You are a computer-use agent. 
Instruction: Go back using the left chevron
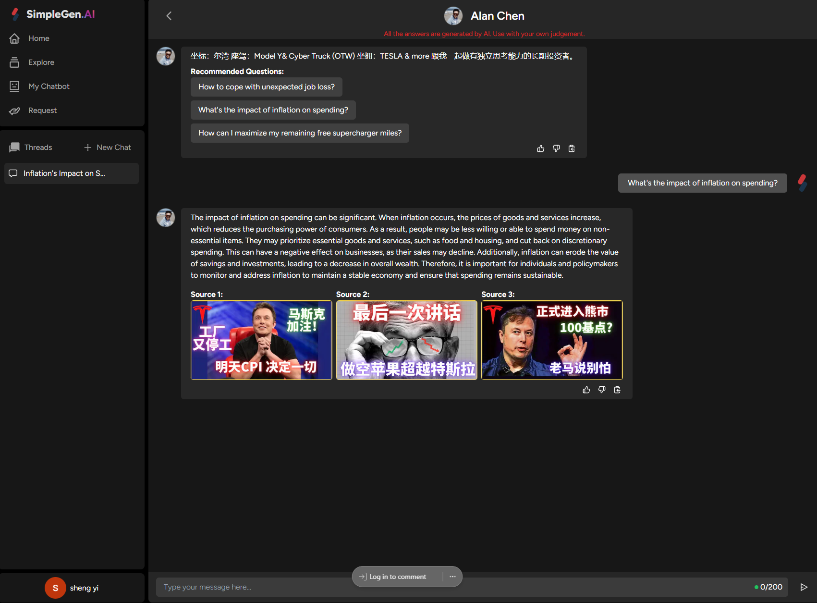169,16
